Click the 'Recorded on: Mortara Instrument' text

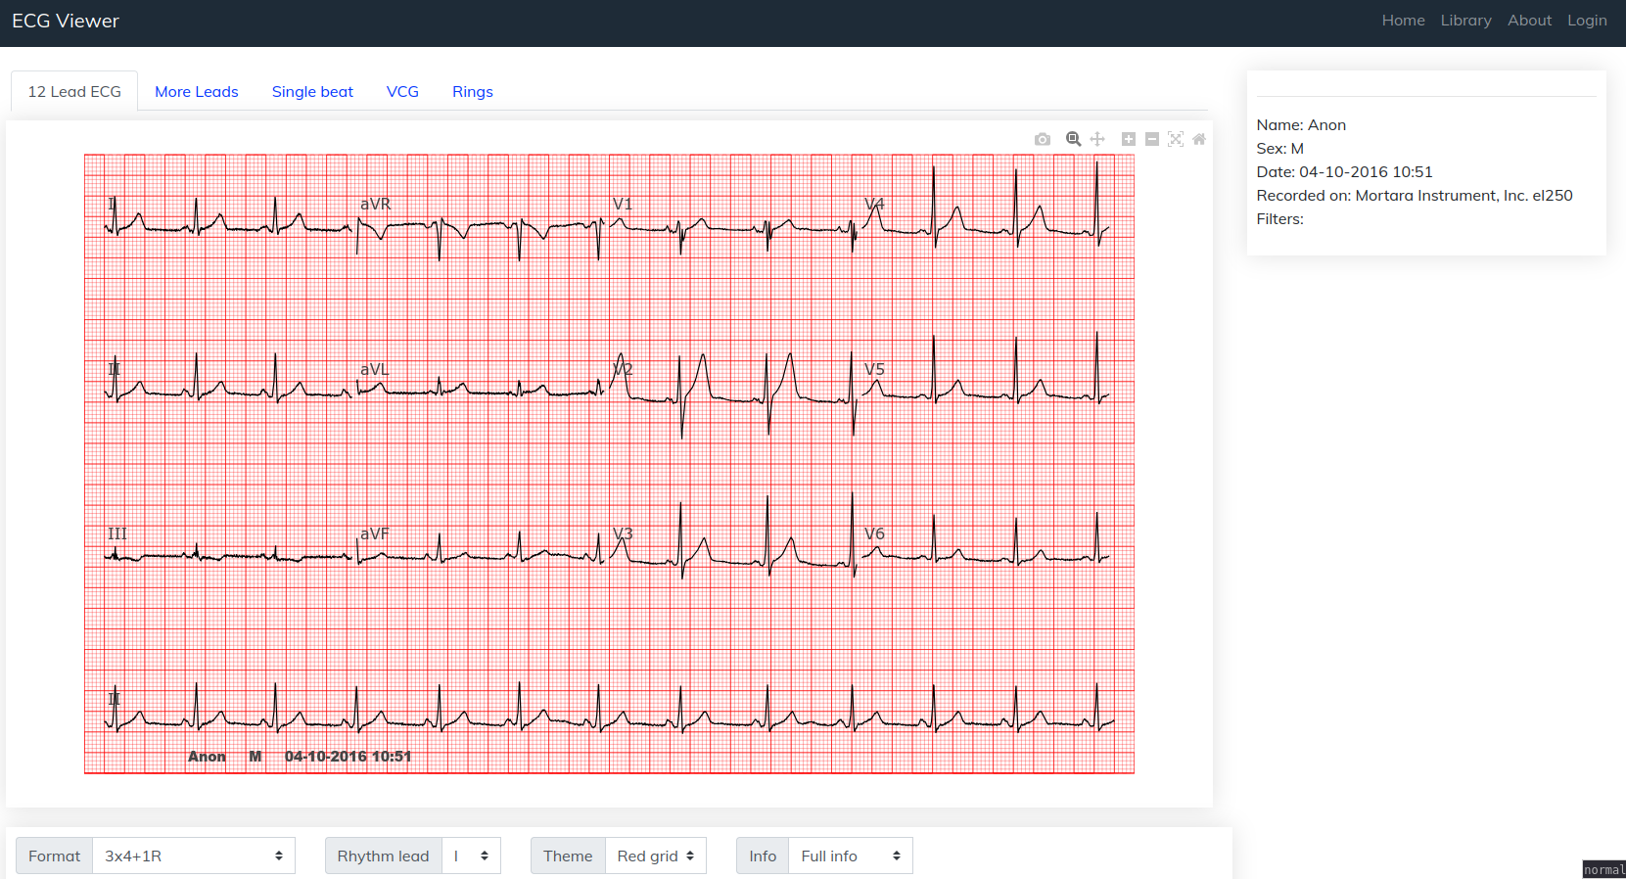click(1415, 196)
